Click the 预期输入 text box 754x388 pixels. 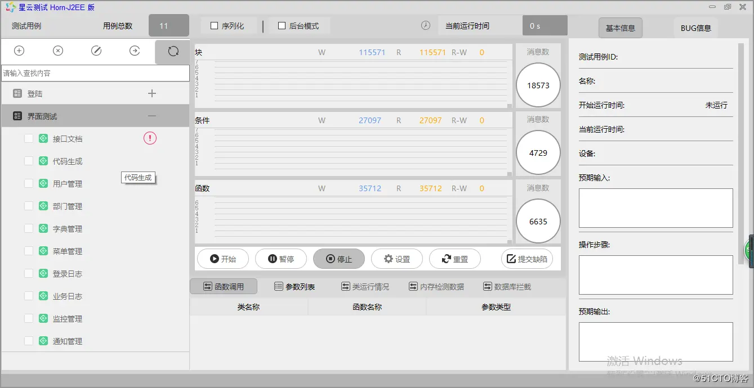(x=656, y=208)
